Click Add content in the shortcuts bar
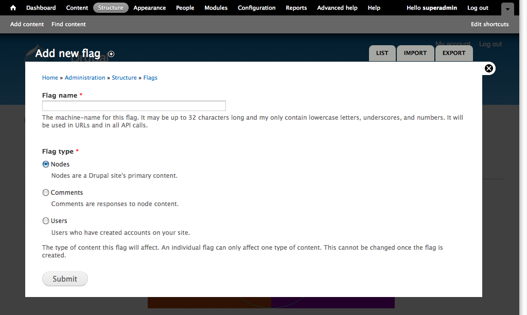Image resolution: width=527 pixels, height=315 pixels. (27, 24)
